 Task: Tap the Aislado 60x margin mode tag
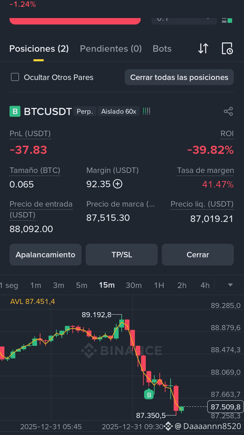119,111
